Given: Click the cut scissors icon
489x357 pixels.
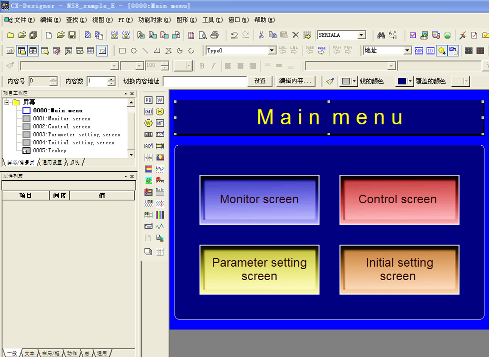Looking at the screenshot, I should (x=260, y=35).
